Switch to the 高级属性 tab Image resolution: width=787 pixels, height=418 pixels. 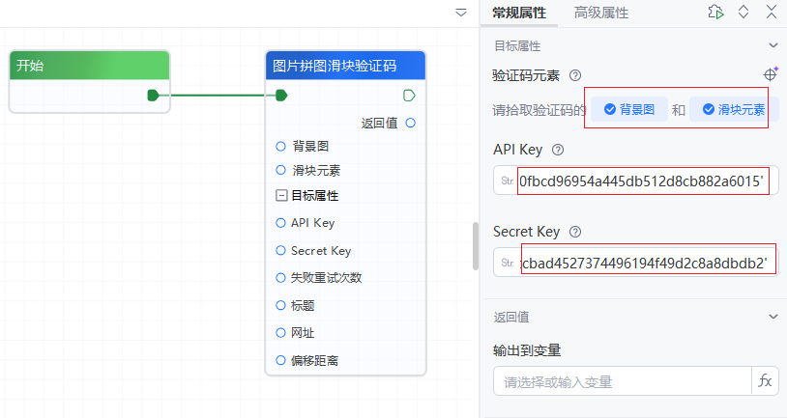600,13
